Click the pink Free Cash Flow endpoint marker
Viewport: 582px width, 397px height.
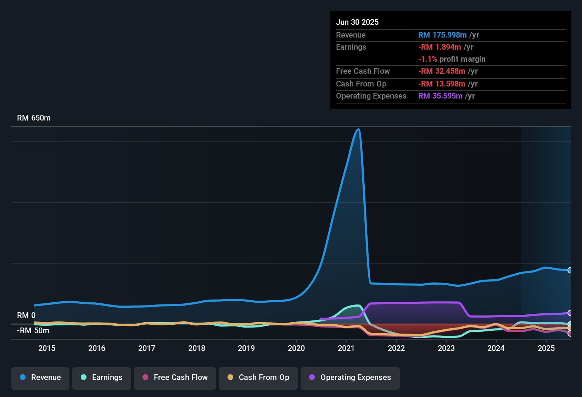point(570,333)
